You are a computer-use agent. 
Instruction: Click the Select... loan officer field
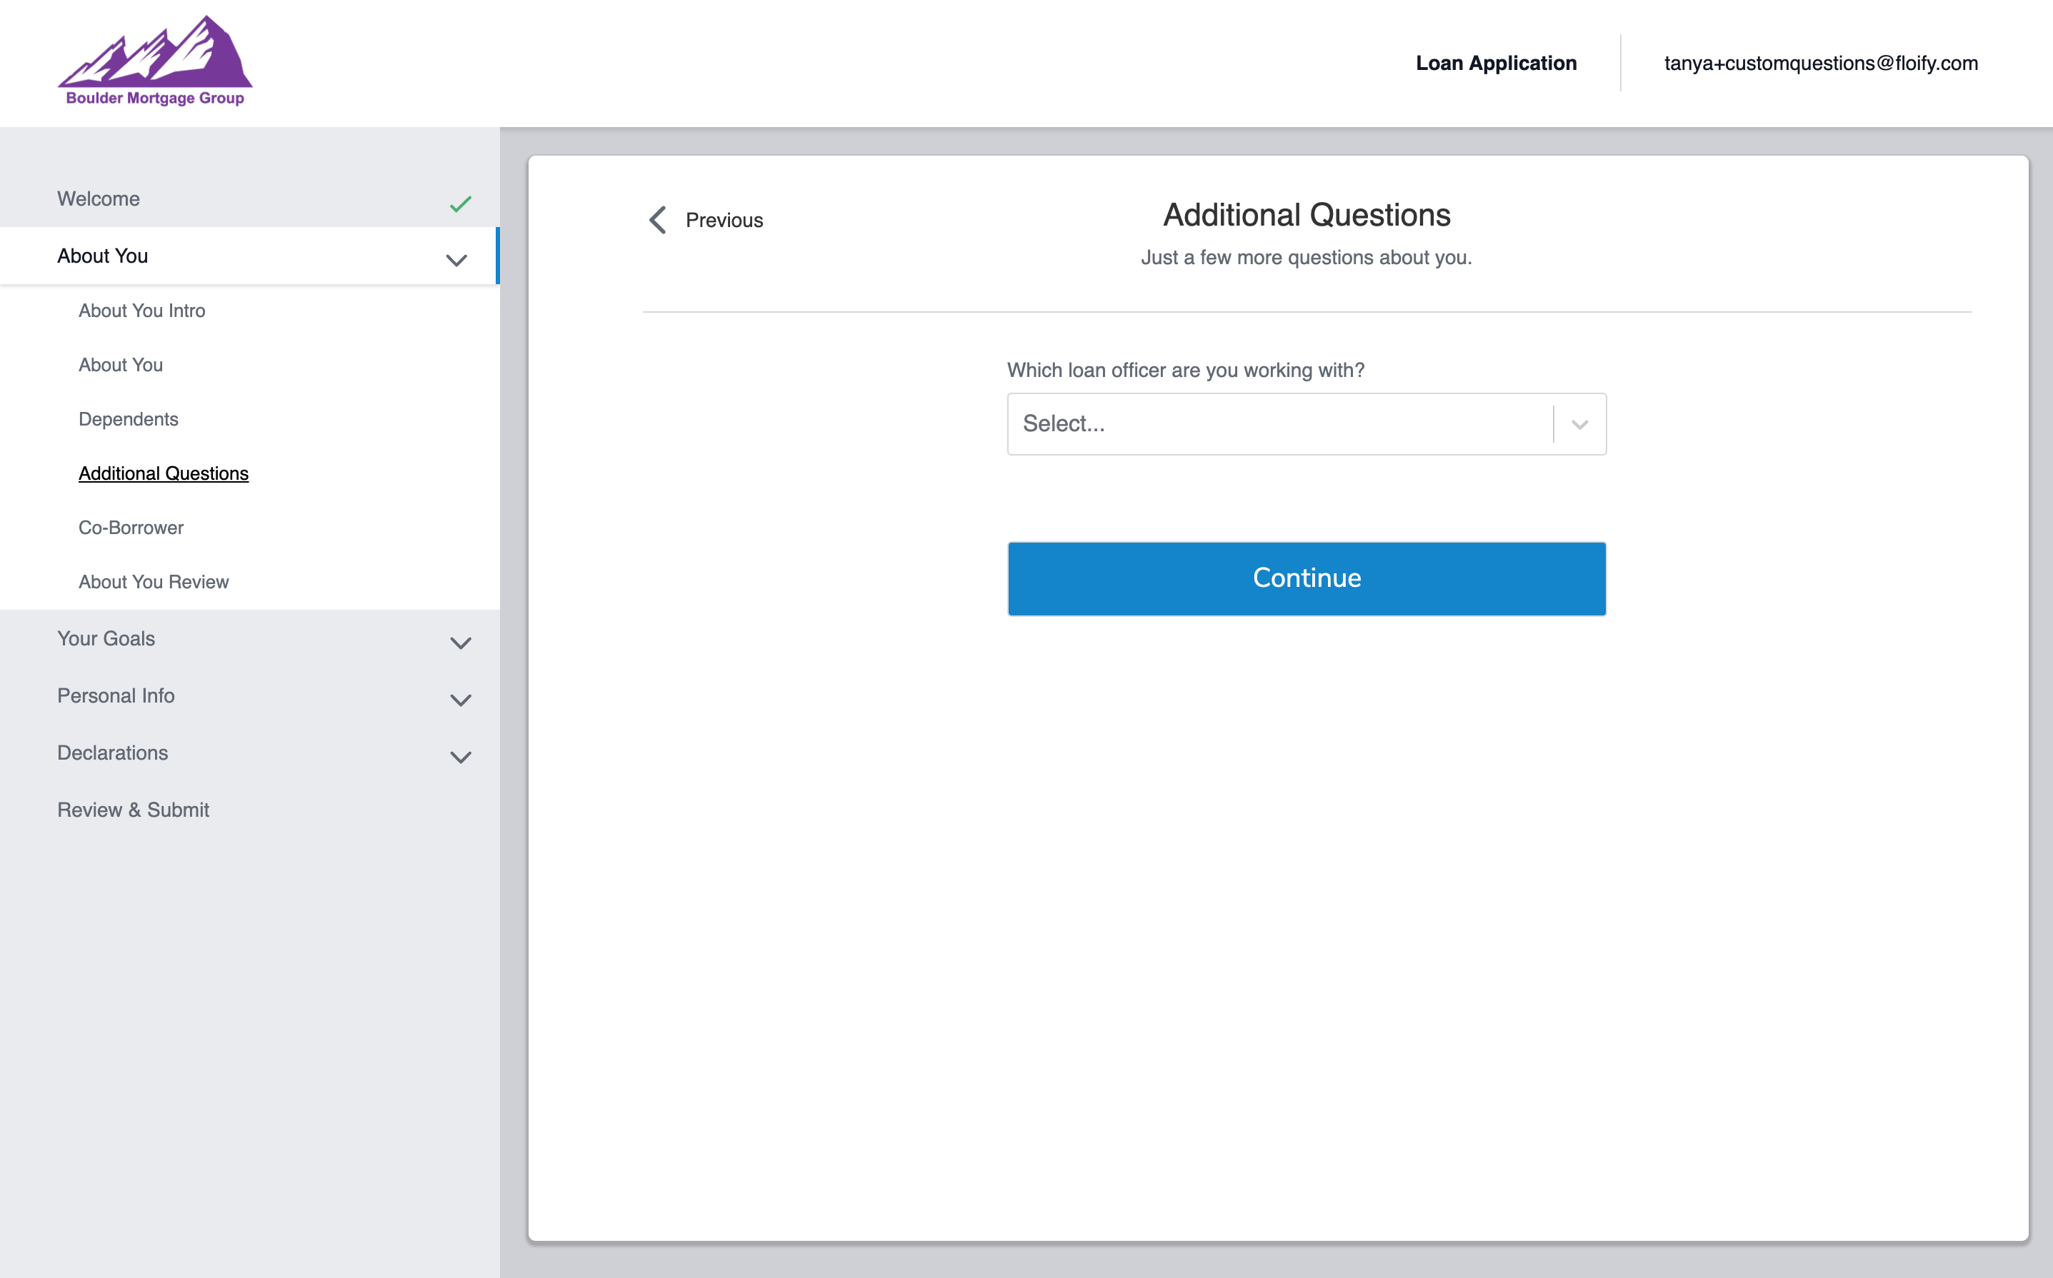coord(1277,424)
